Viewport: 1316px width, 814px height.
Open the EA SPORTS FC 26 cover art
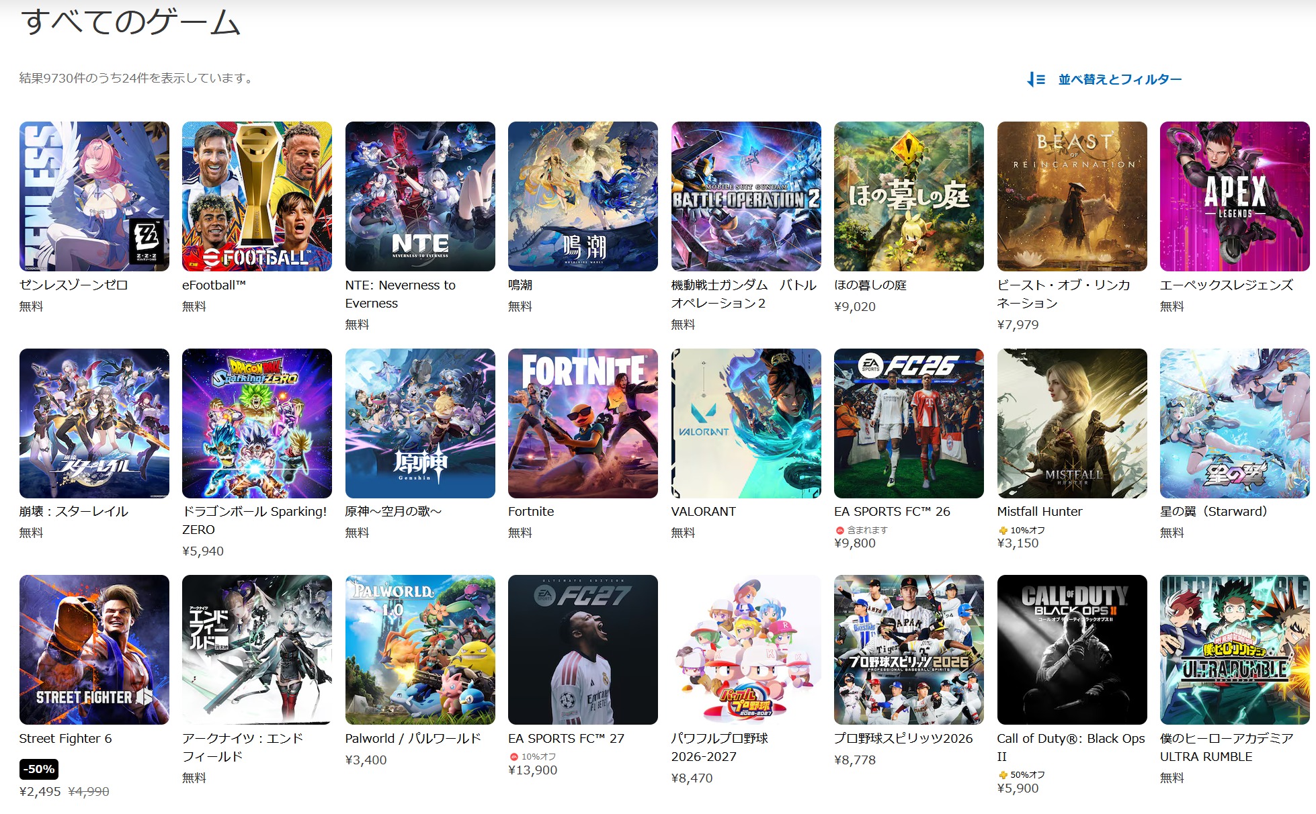[909, 423]
